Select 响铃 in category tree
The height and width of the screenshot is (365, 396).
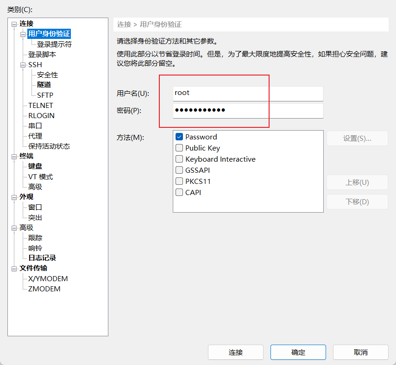coord(35,248)
